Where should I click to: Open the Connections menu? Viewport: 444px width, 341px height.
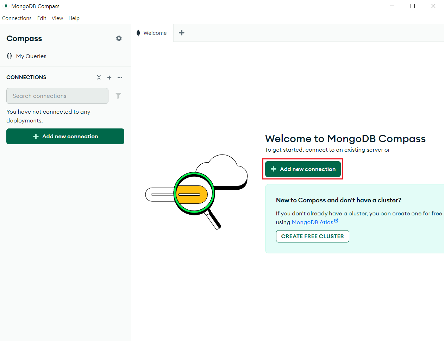point(17,18)
